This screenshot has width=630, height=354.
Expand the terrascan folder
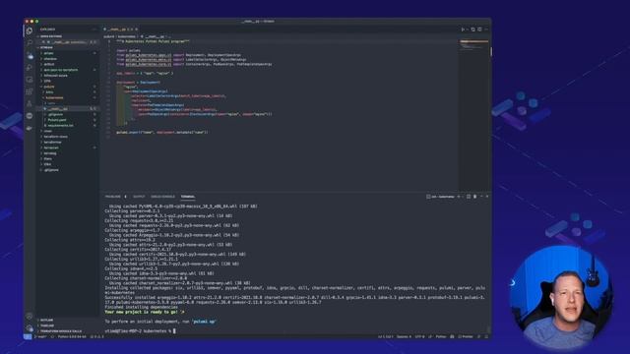click(x=51, y=147)
